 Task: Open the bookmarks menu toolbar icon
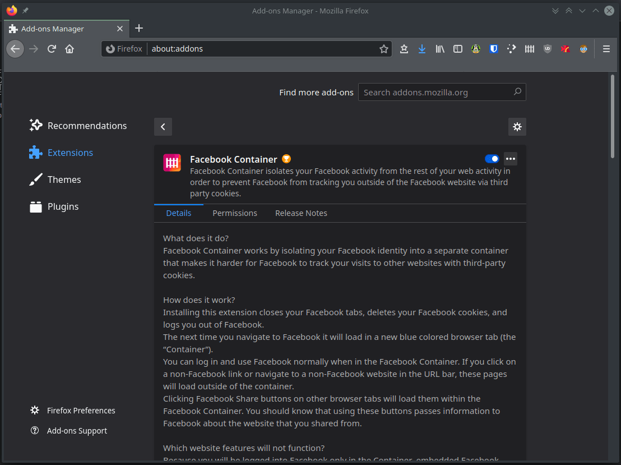pyautogui.click(x=404, y=49)
